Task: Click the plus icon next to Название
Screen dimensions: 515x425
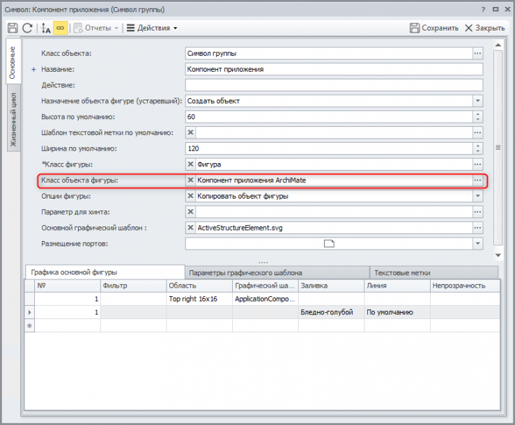Action: pyautogui.click(x=33, y=70)
